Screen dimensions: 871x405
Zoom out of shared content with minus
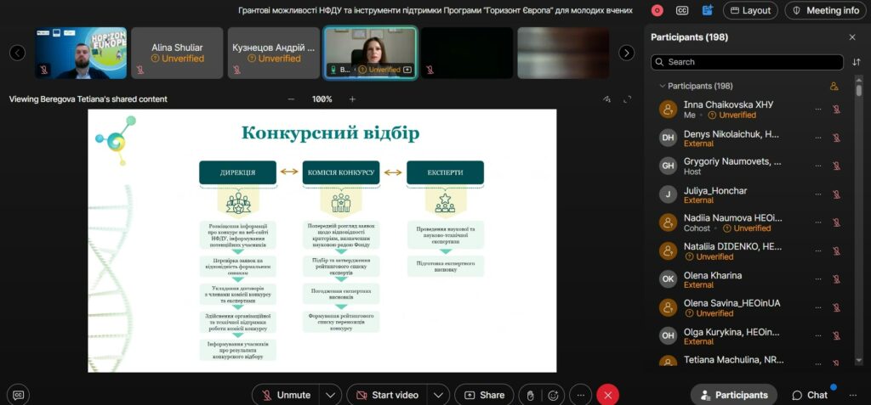click(291, 99)
